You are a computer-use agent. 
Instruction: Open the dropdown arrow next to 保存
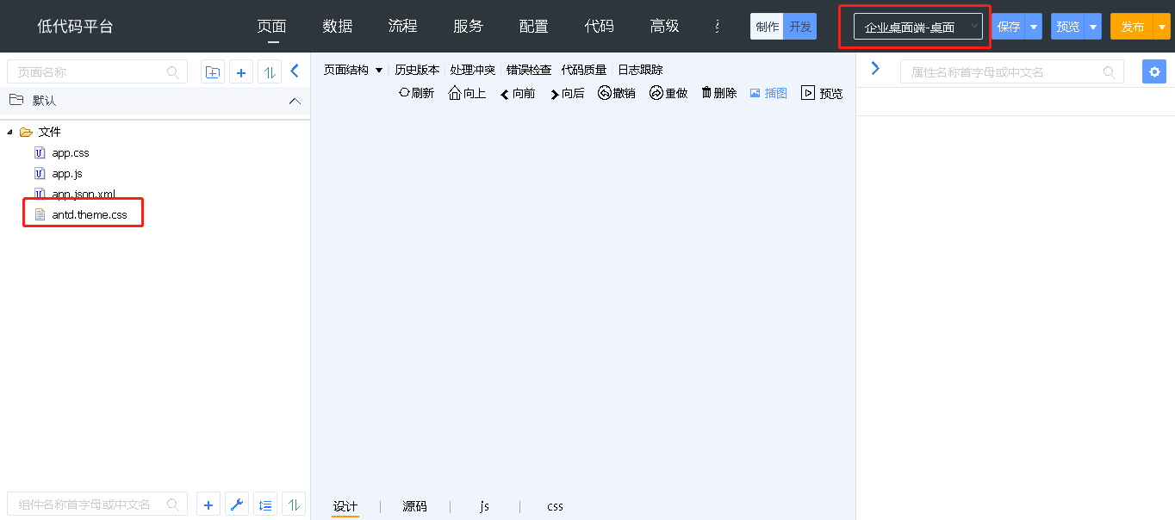[x=1034, y=27]
